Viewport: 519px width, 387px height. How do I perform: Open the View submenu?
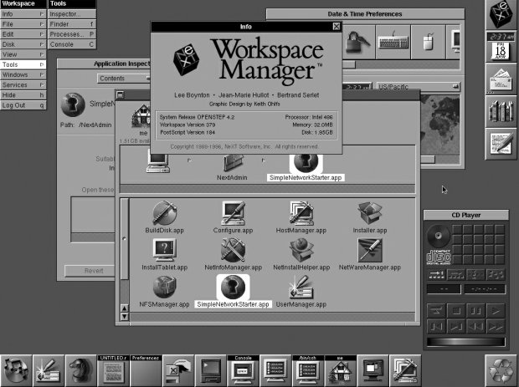point(23,54)
